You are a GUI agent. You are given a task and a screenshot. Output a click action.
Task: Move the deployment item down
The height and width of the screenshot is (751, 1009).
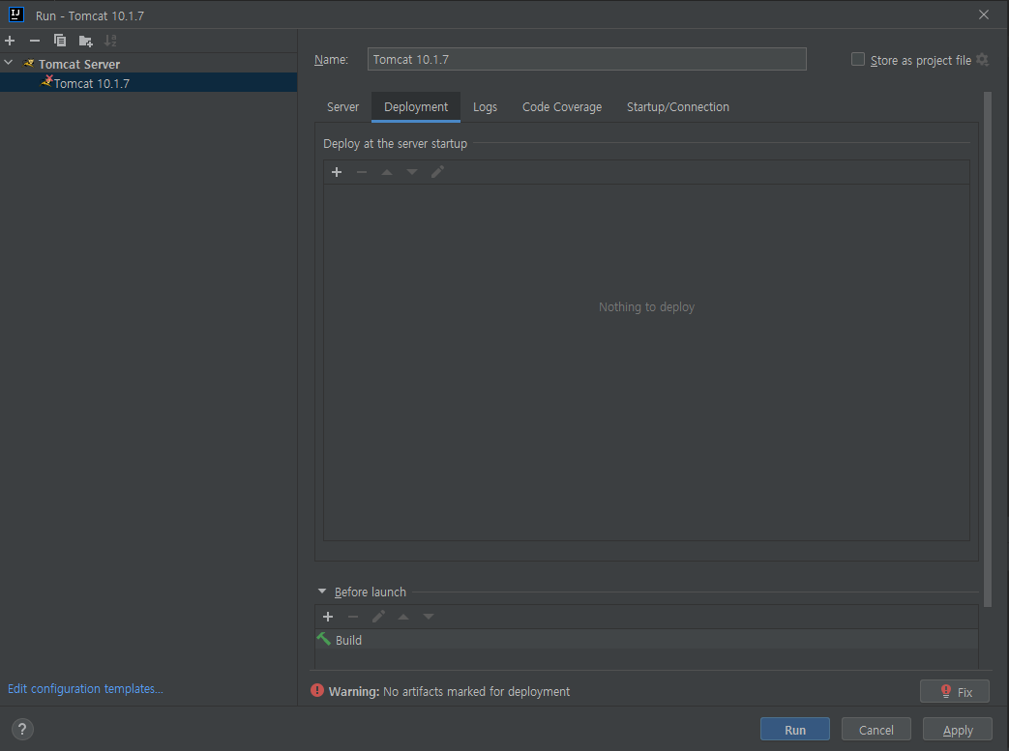coord(412,172)
